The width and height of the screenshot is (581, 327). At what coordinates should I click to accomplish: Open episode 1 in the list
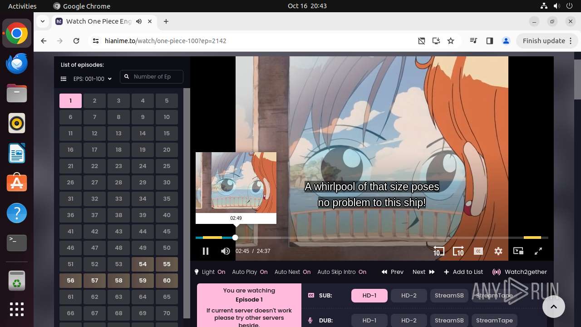pos(70,101)
